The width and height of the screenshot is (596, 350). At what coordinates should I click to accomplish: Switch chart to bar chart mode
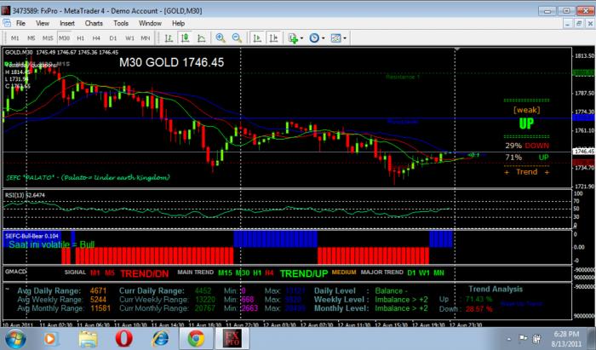[x=169, y=38]
